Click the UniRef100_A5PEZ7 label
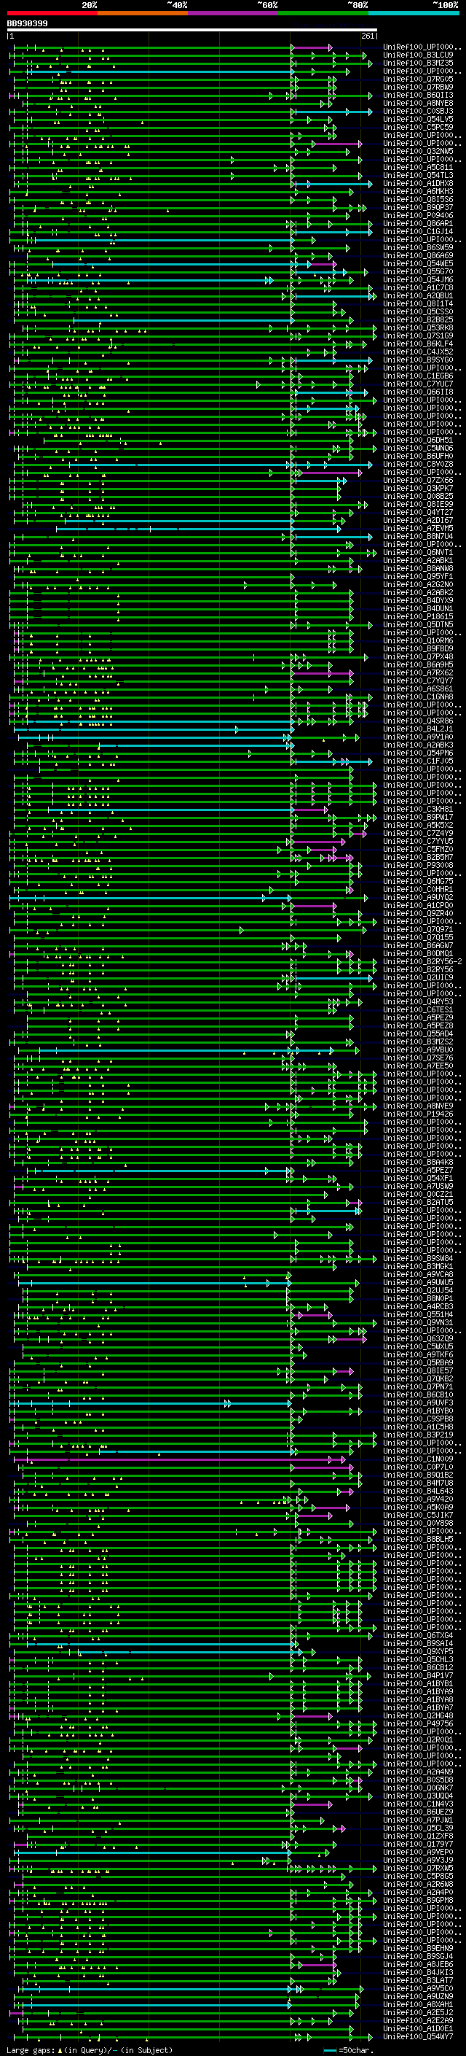466x2056 pixels. 417,1169
